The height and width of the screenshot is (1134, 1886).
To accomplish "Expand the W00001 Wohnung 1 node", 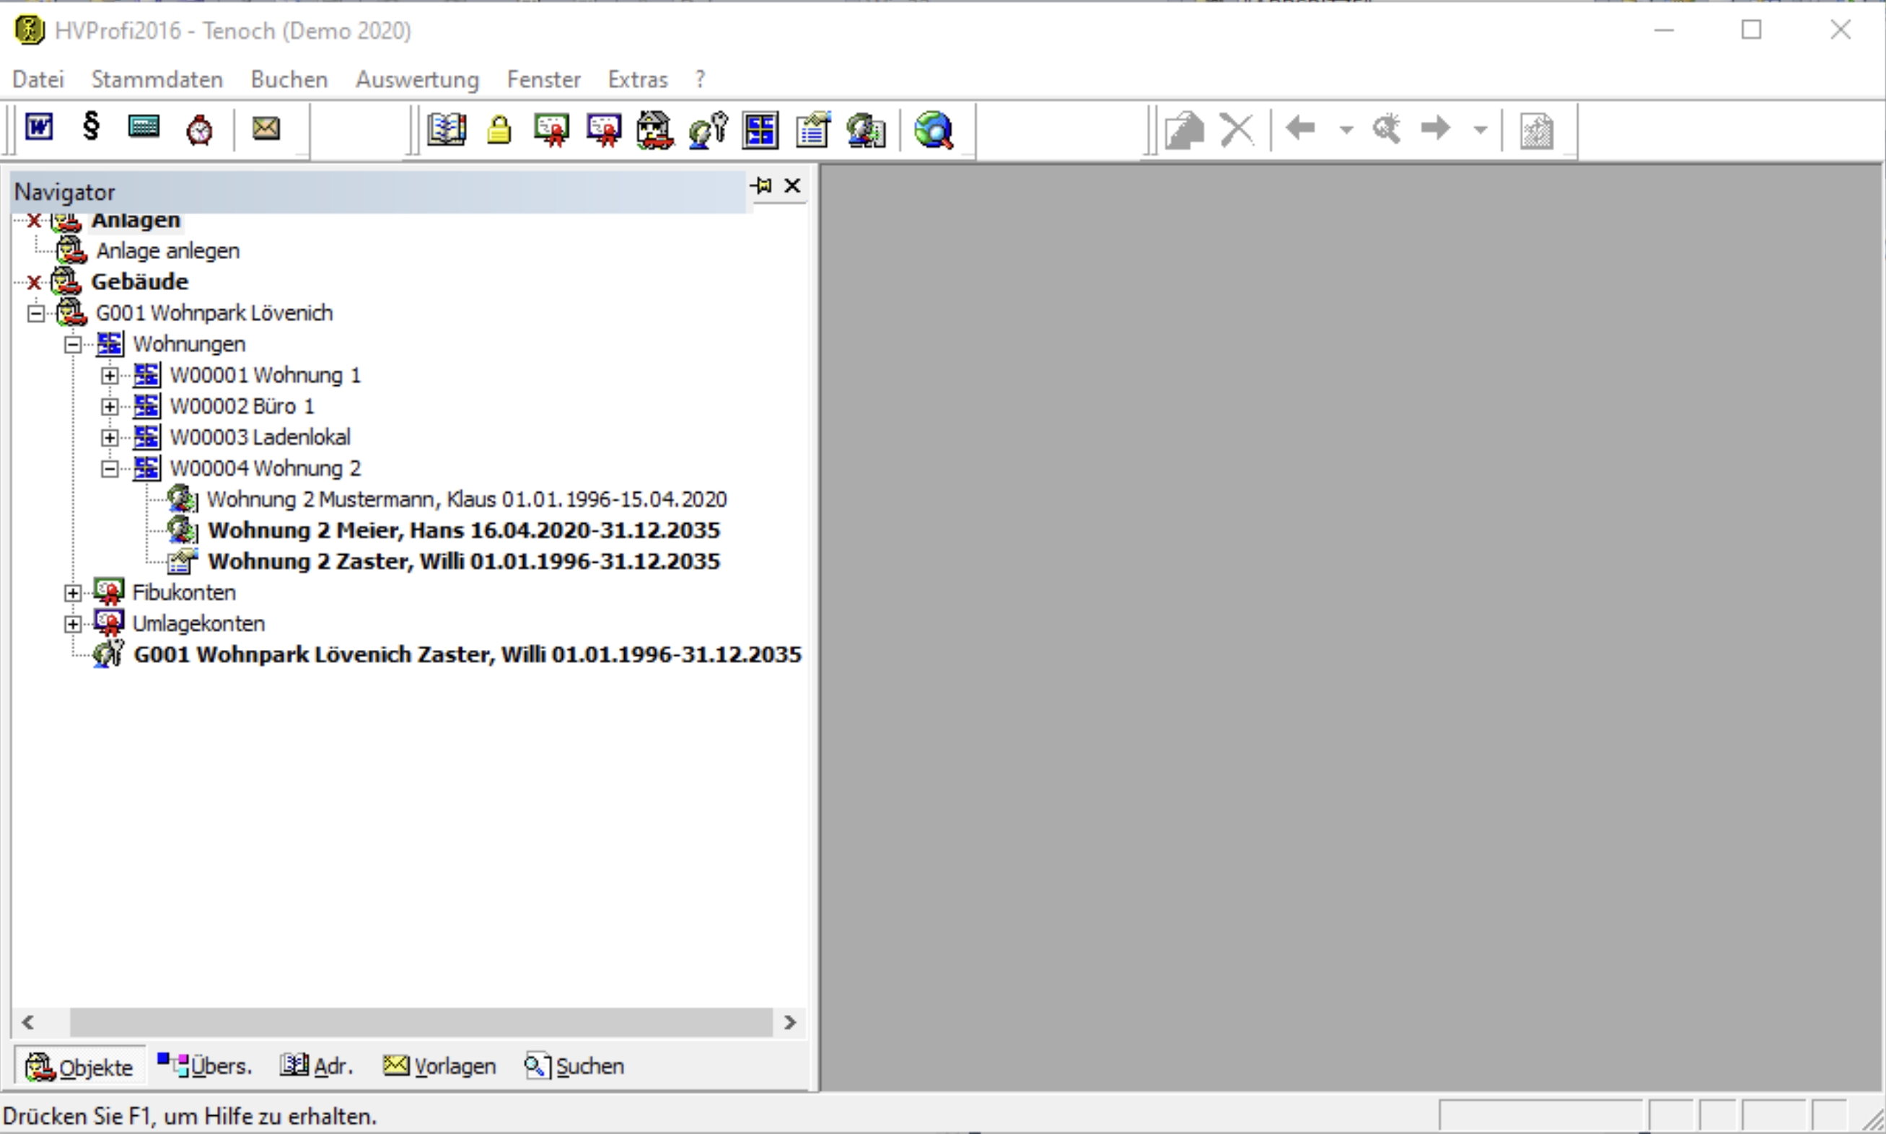I will 110,376.
